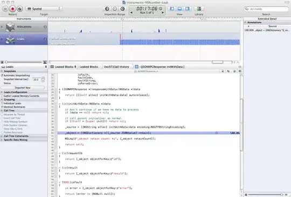Viewport: 291px width, 197px height.
Task: Expand the Allocations instrument row
Action: [x=2, y=27]
